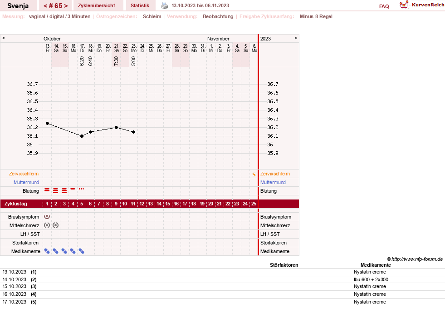Click the Mittelschmerz icon on October 13

(47, 225)
